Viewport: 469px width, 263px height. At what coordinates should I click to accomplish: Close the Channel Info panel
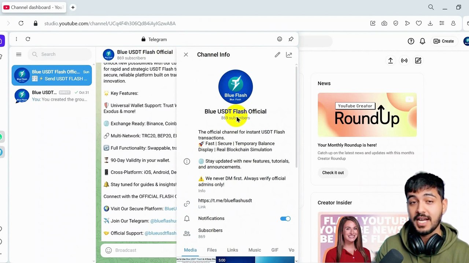tap(186, 55)
